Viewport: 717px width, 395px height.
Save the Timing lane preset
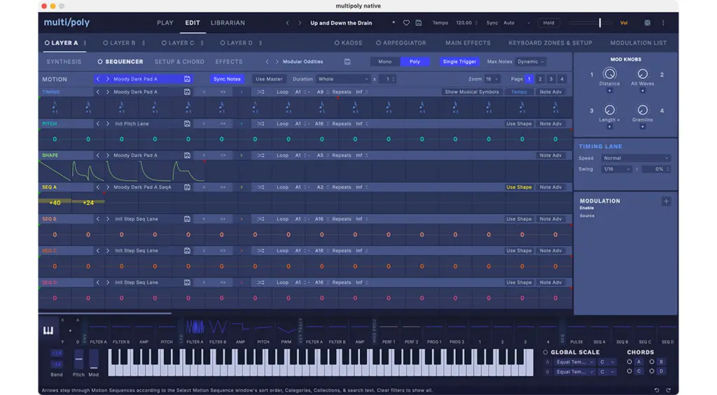coord(187,92)
